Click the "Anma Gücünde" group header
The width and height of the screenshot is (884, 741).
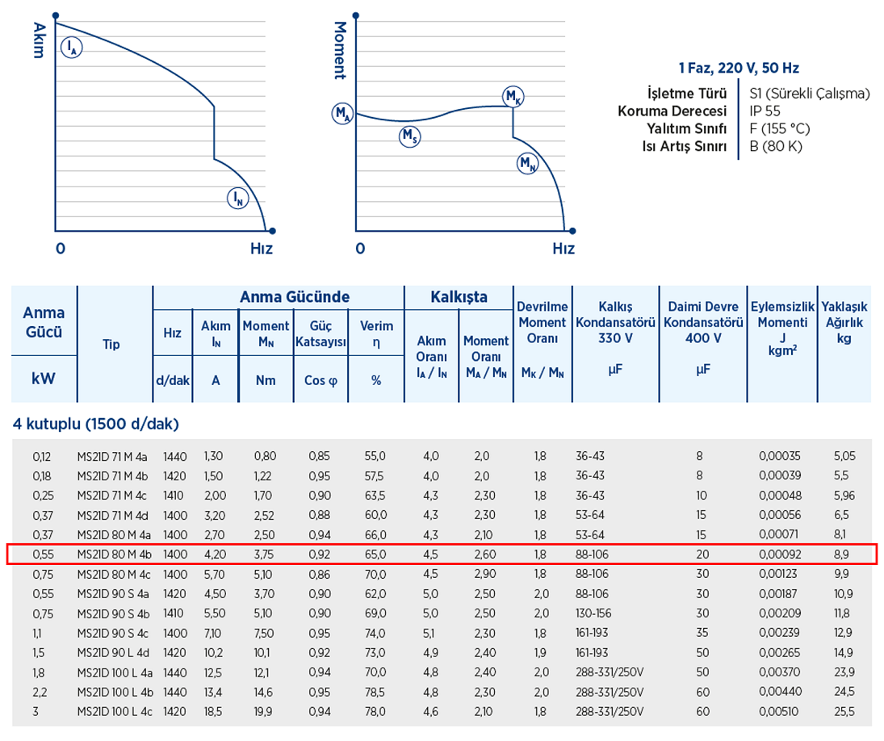[295, 297]
